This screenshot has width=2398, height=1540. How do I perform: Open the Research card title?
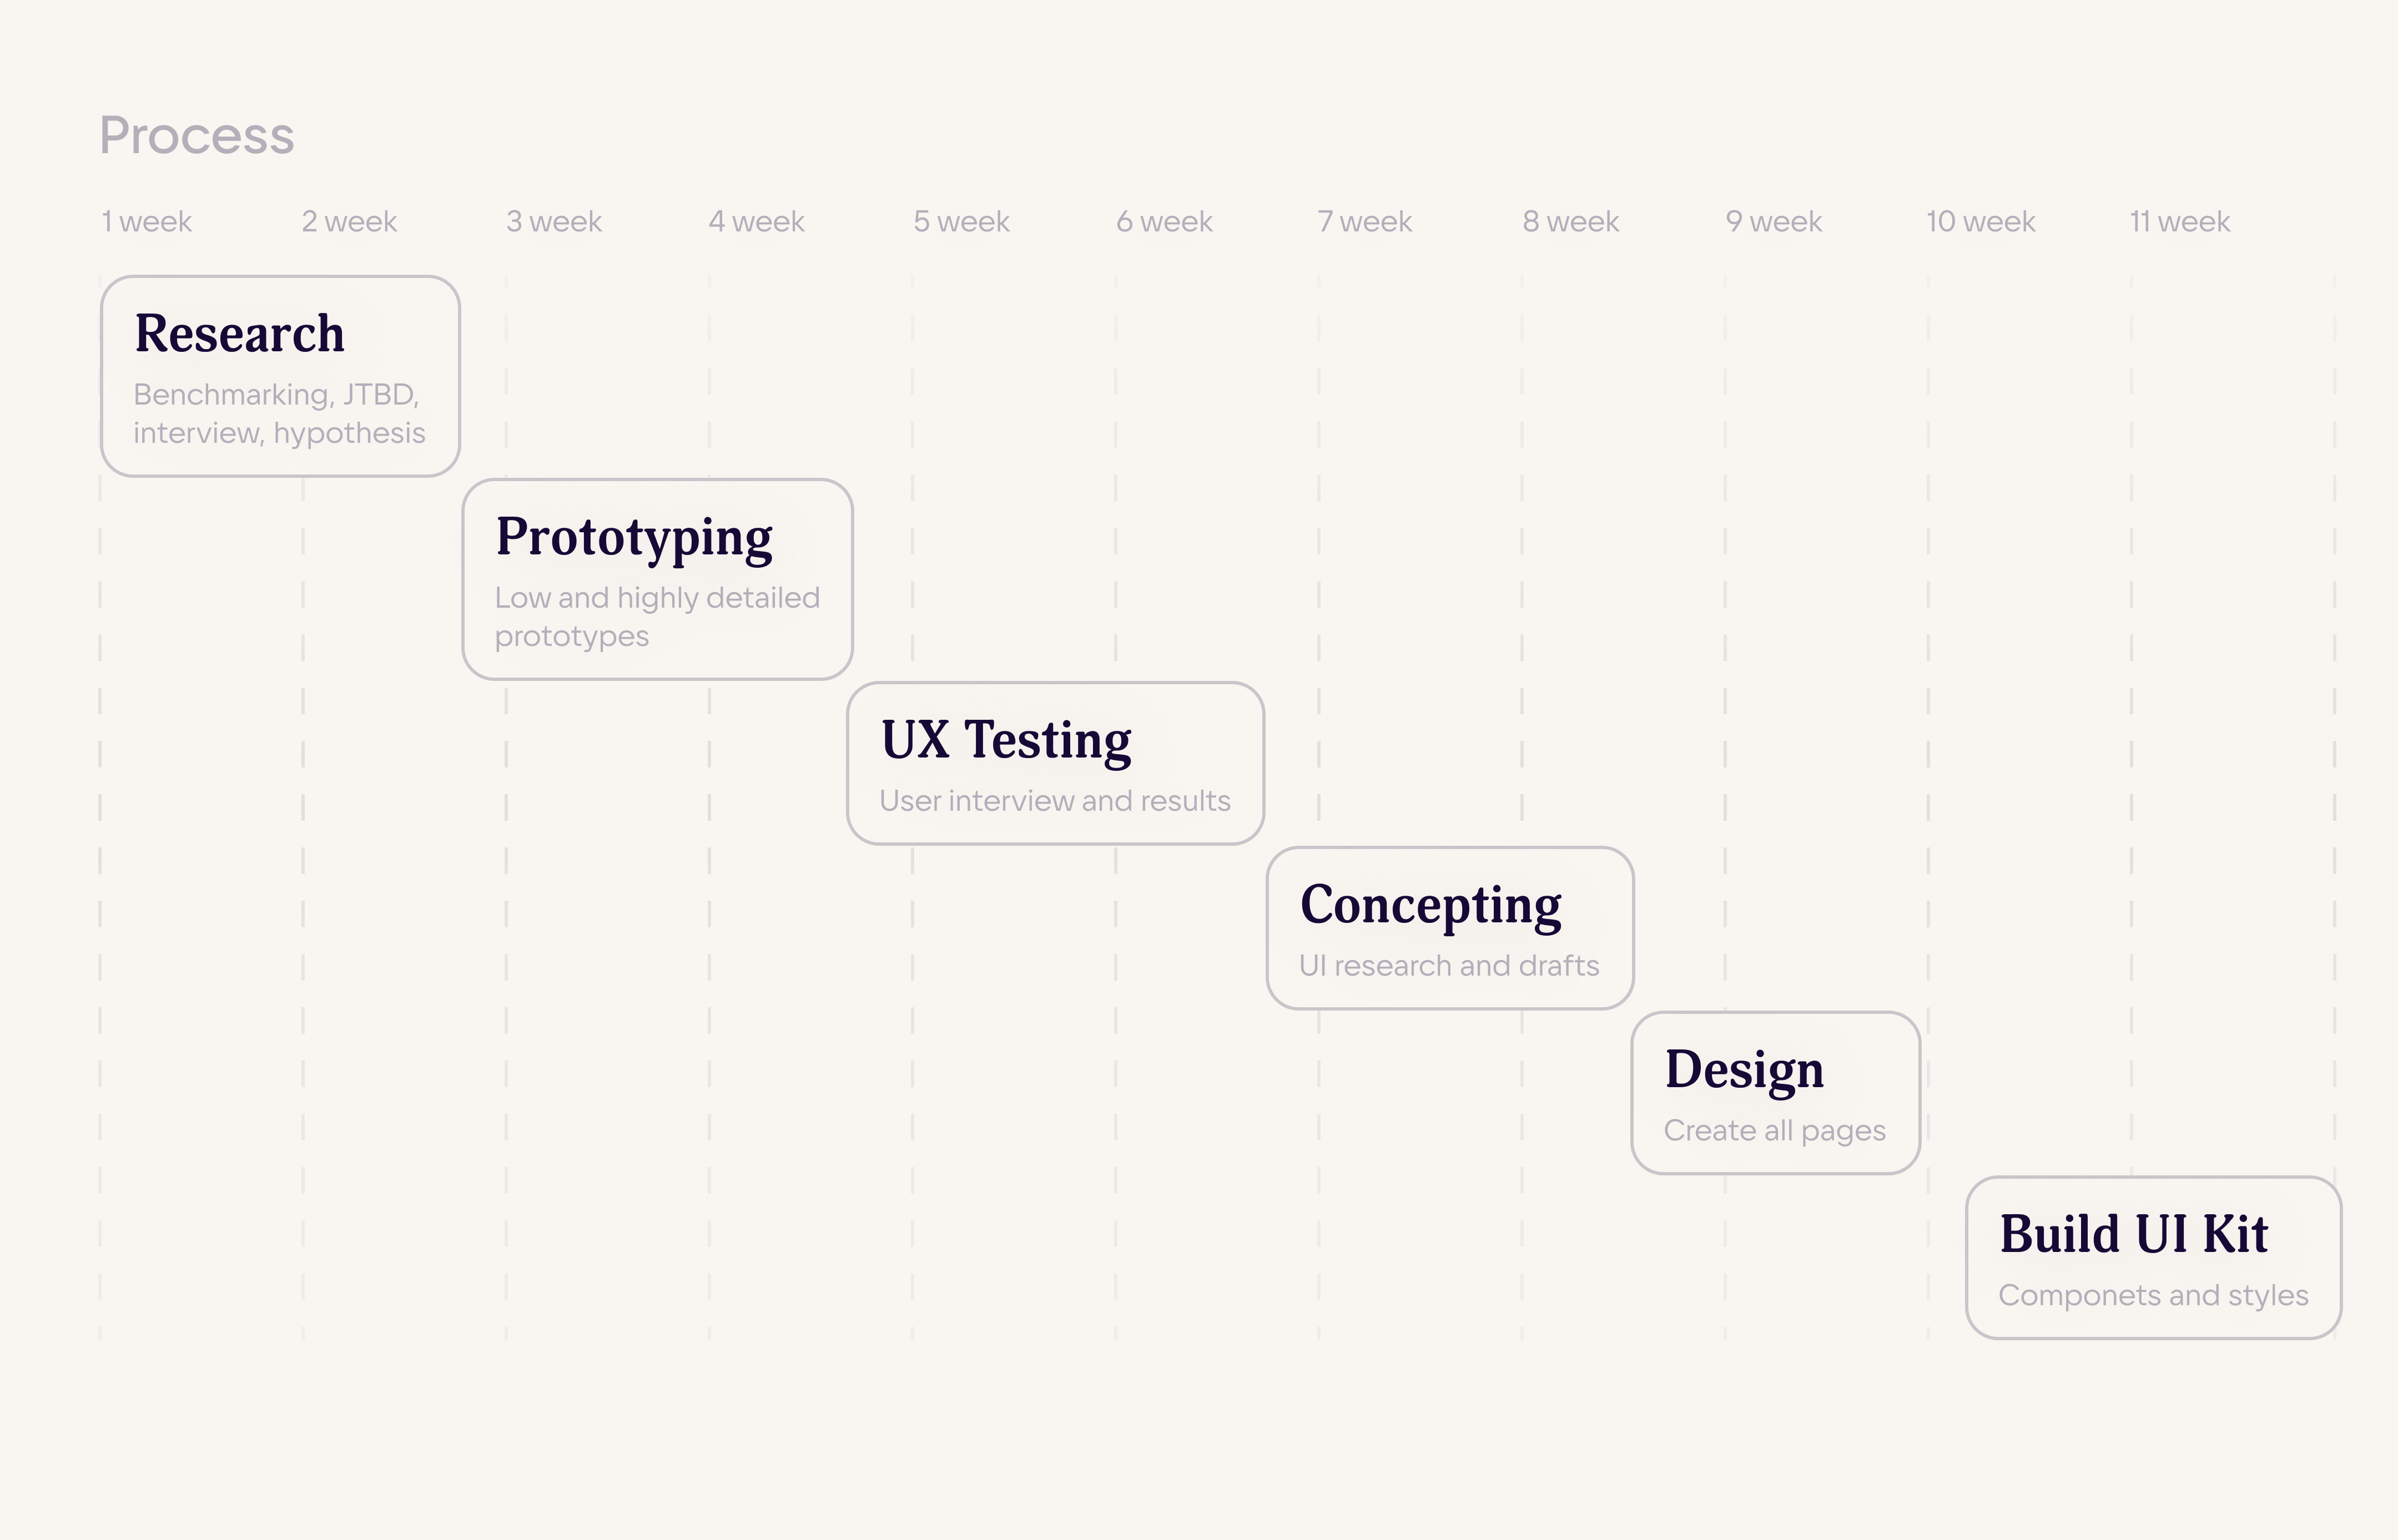pos(240,333)
